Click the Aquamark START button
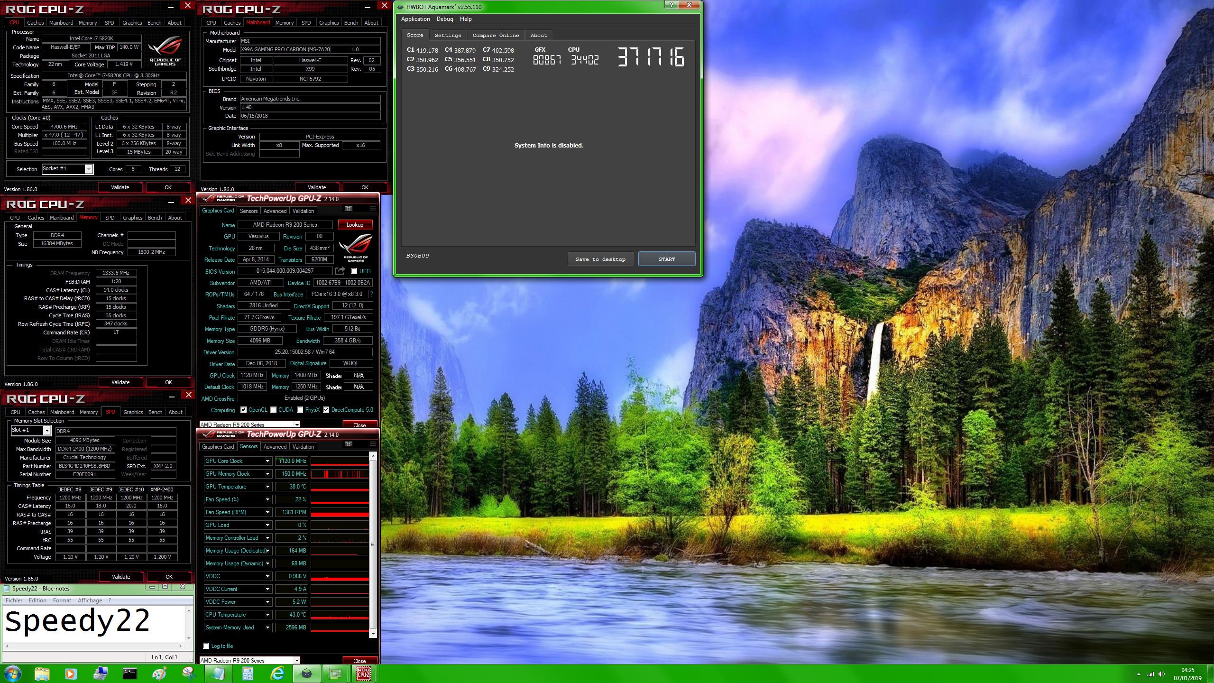The width and height of the screenshot is (1214, 683). pos(667,259)
